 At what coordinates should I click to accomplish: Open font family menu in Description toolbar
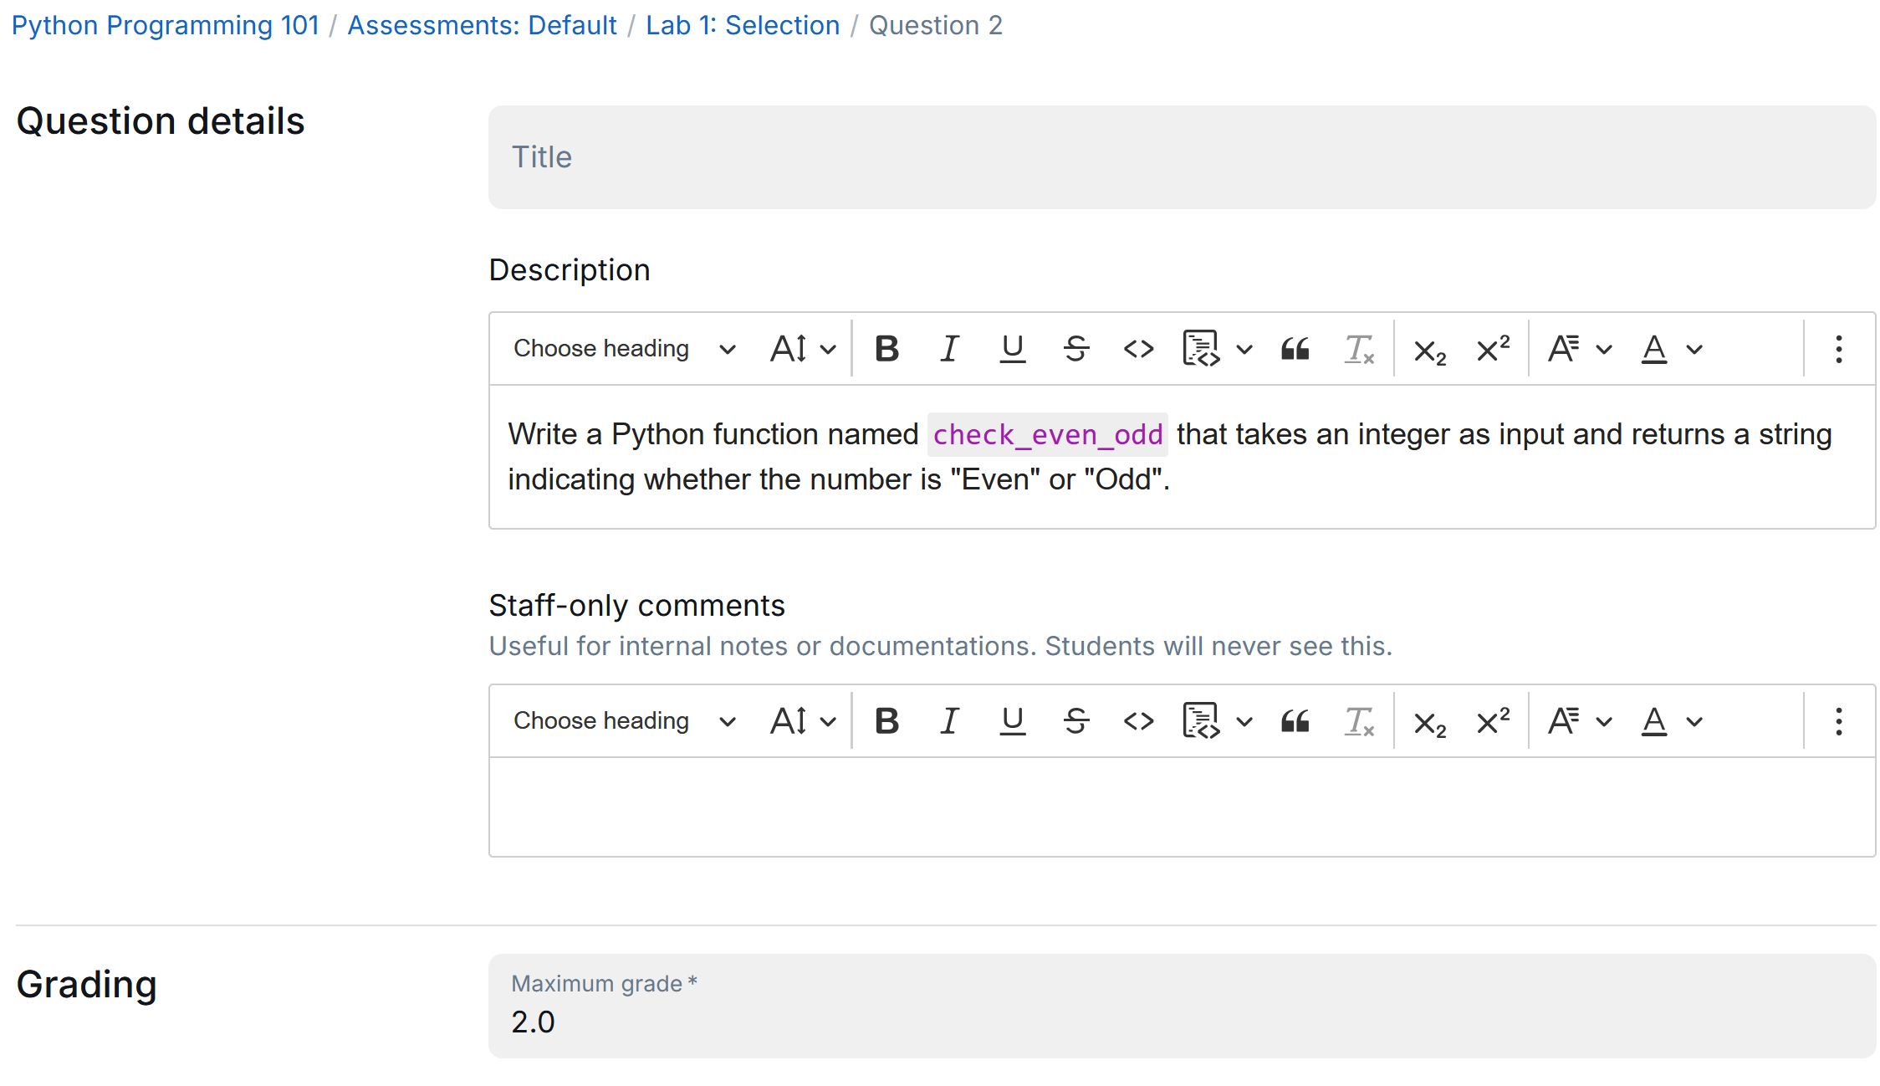1579,349
